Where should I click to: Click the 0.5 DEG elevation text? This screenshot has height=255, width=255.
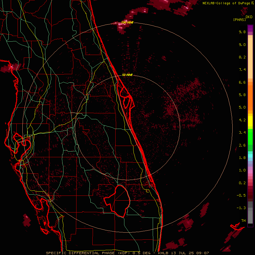click(x=142, y=253)
